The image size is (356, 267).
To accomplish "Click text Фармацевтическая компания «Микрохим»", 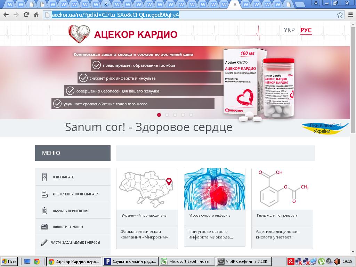I will 144,234.
